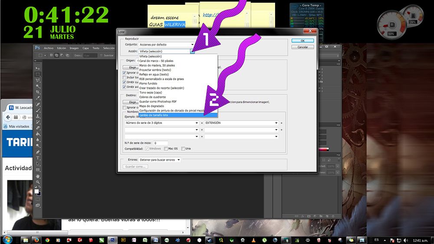
Task: Select the Rectangle shape tool
Action: pos(38,169)
